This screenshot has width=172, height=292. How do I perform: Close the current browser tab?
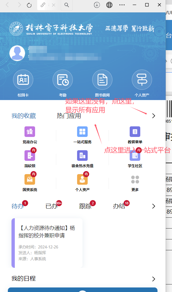(54, 5)
